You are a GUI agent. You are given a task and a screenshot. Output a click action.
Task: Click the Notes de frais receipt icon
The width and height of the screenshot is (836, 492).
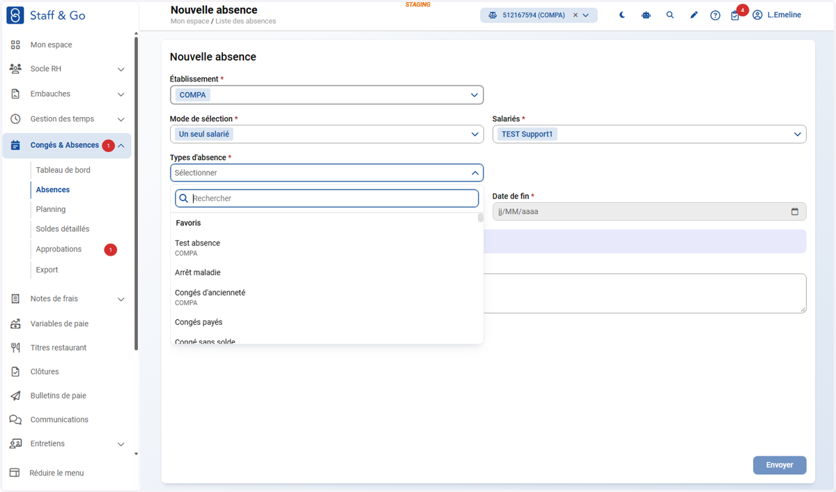coord(15,299)
